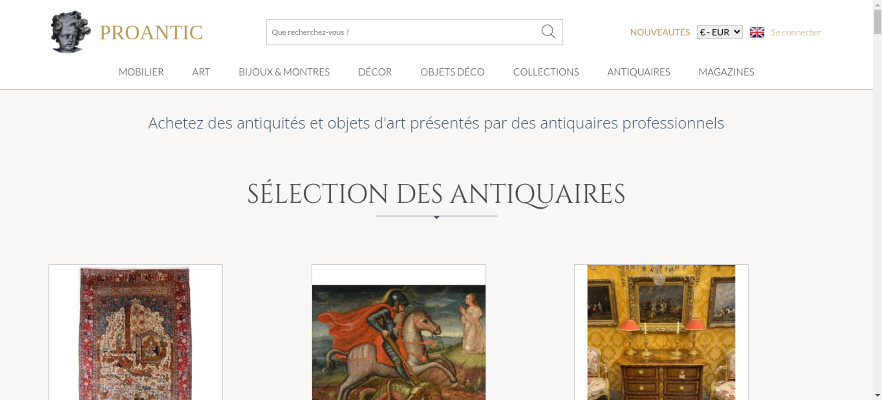Click the Se connecter login link

[x=796, y=32]
